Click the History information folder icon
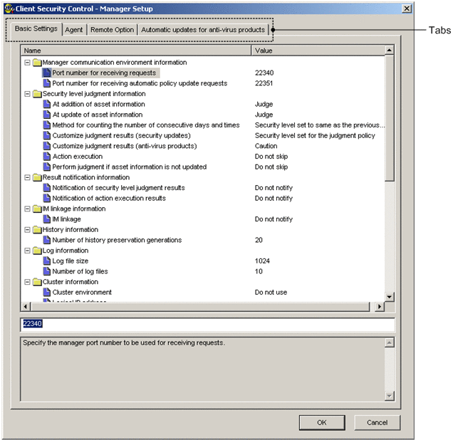 tap(37, 229)
